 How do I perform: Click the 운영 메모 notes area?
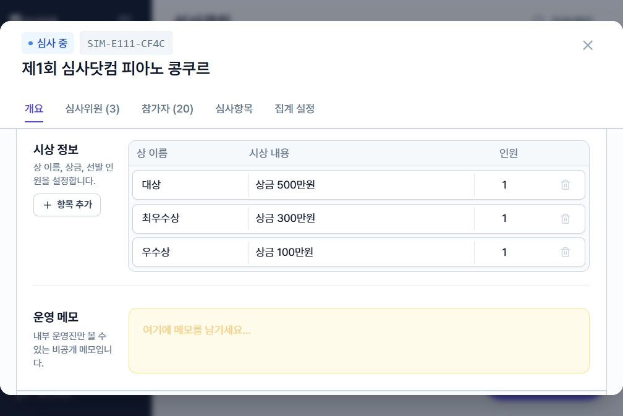click(358, 340)
